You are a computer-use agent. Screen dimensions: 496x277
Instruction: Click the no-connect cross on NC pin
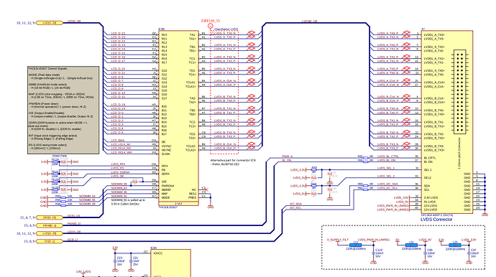pyautogui.click(x=206, y=190)
